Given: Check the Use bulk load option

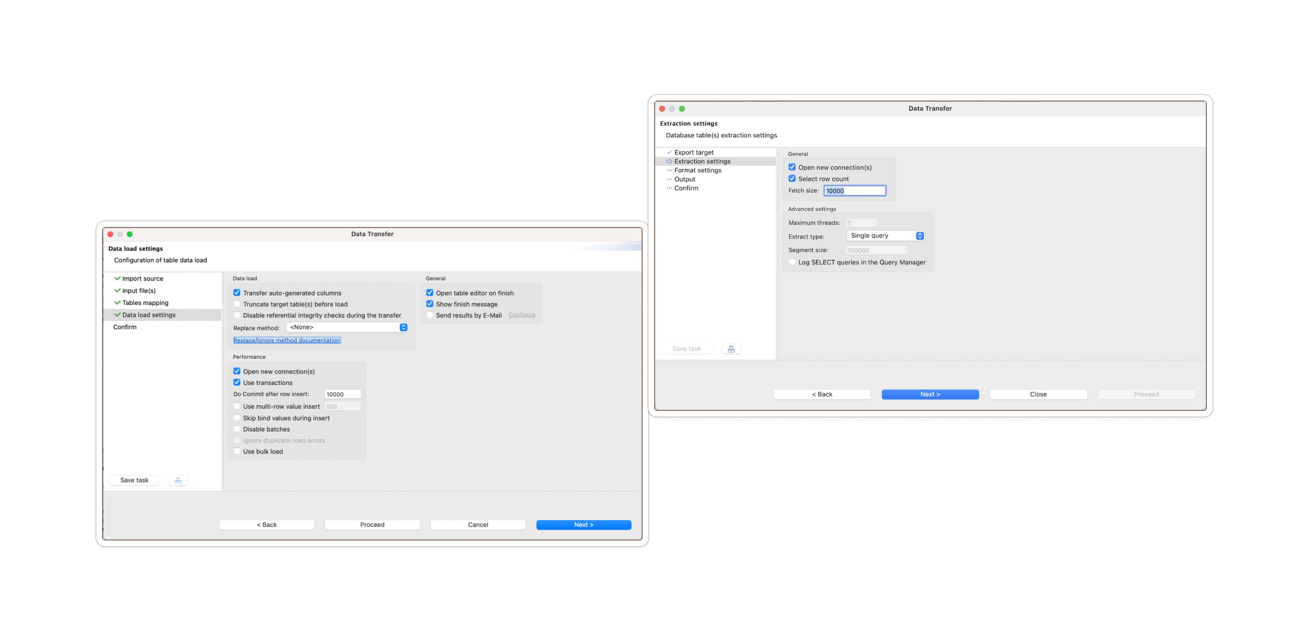Looking at the screenshot, I should coord(237,451).
